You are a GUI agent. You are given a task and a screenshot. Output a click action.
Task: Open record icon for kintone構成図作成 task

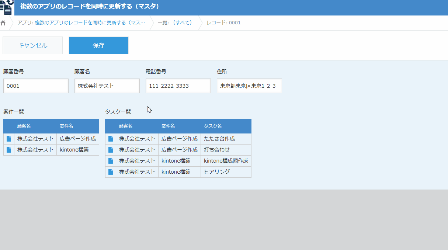click(111, 161)
